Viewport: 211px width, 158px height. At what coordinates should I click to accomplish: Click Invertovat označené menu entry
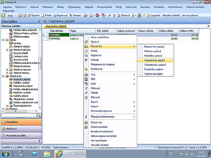[x=102, y=132]
